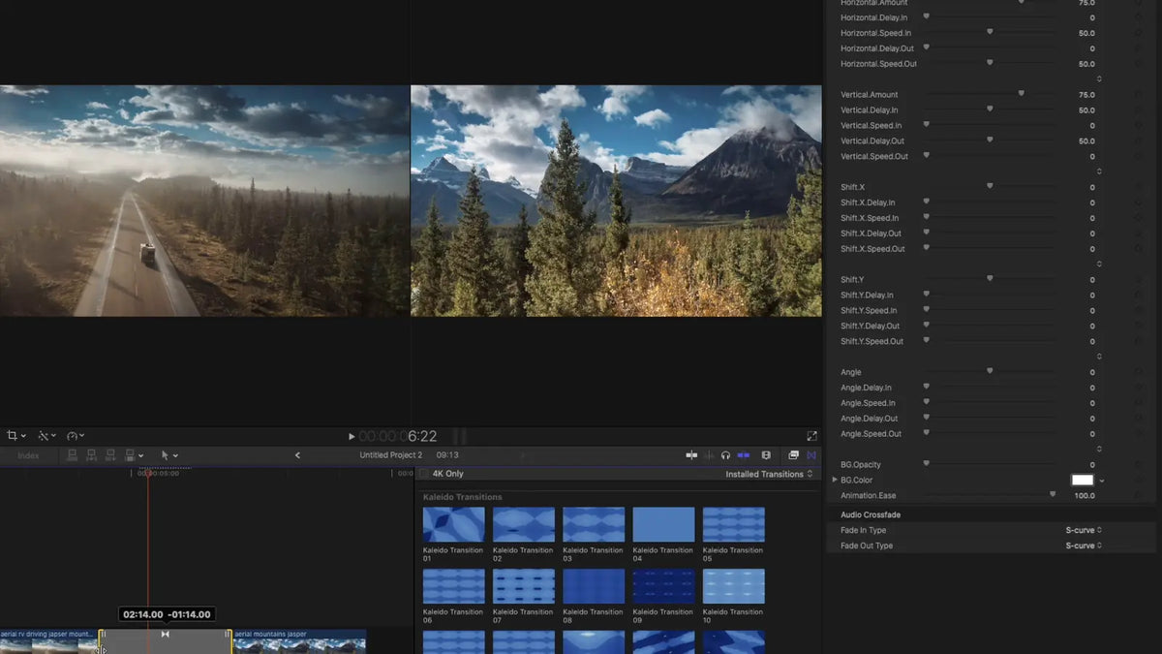
Task: Go back in timeline history
Action: coord(297,455)
